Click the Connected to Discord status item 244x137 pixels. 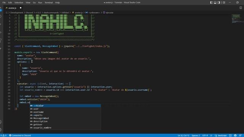[x=20, y=135]
